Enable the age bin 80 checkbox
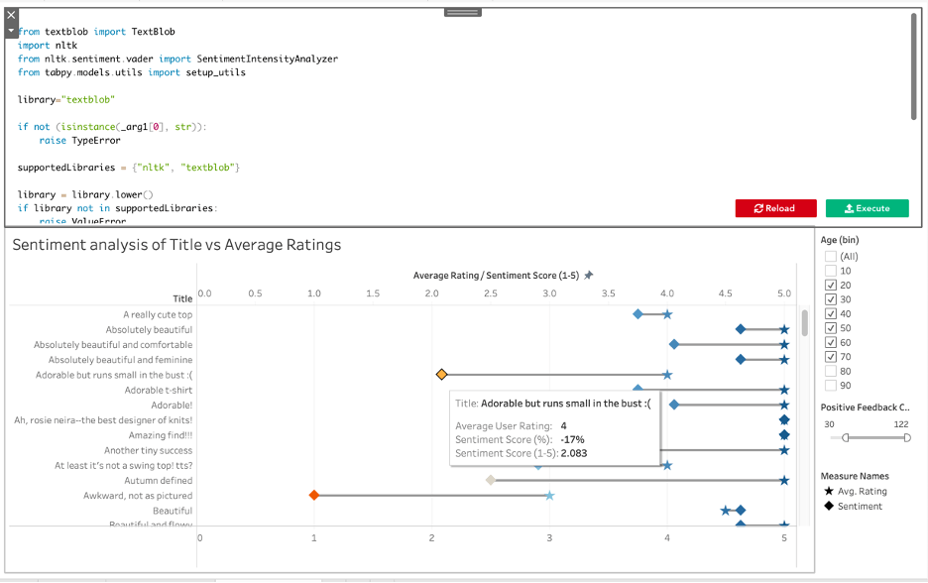 pyautogui.click(x=831, y=371)
